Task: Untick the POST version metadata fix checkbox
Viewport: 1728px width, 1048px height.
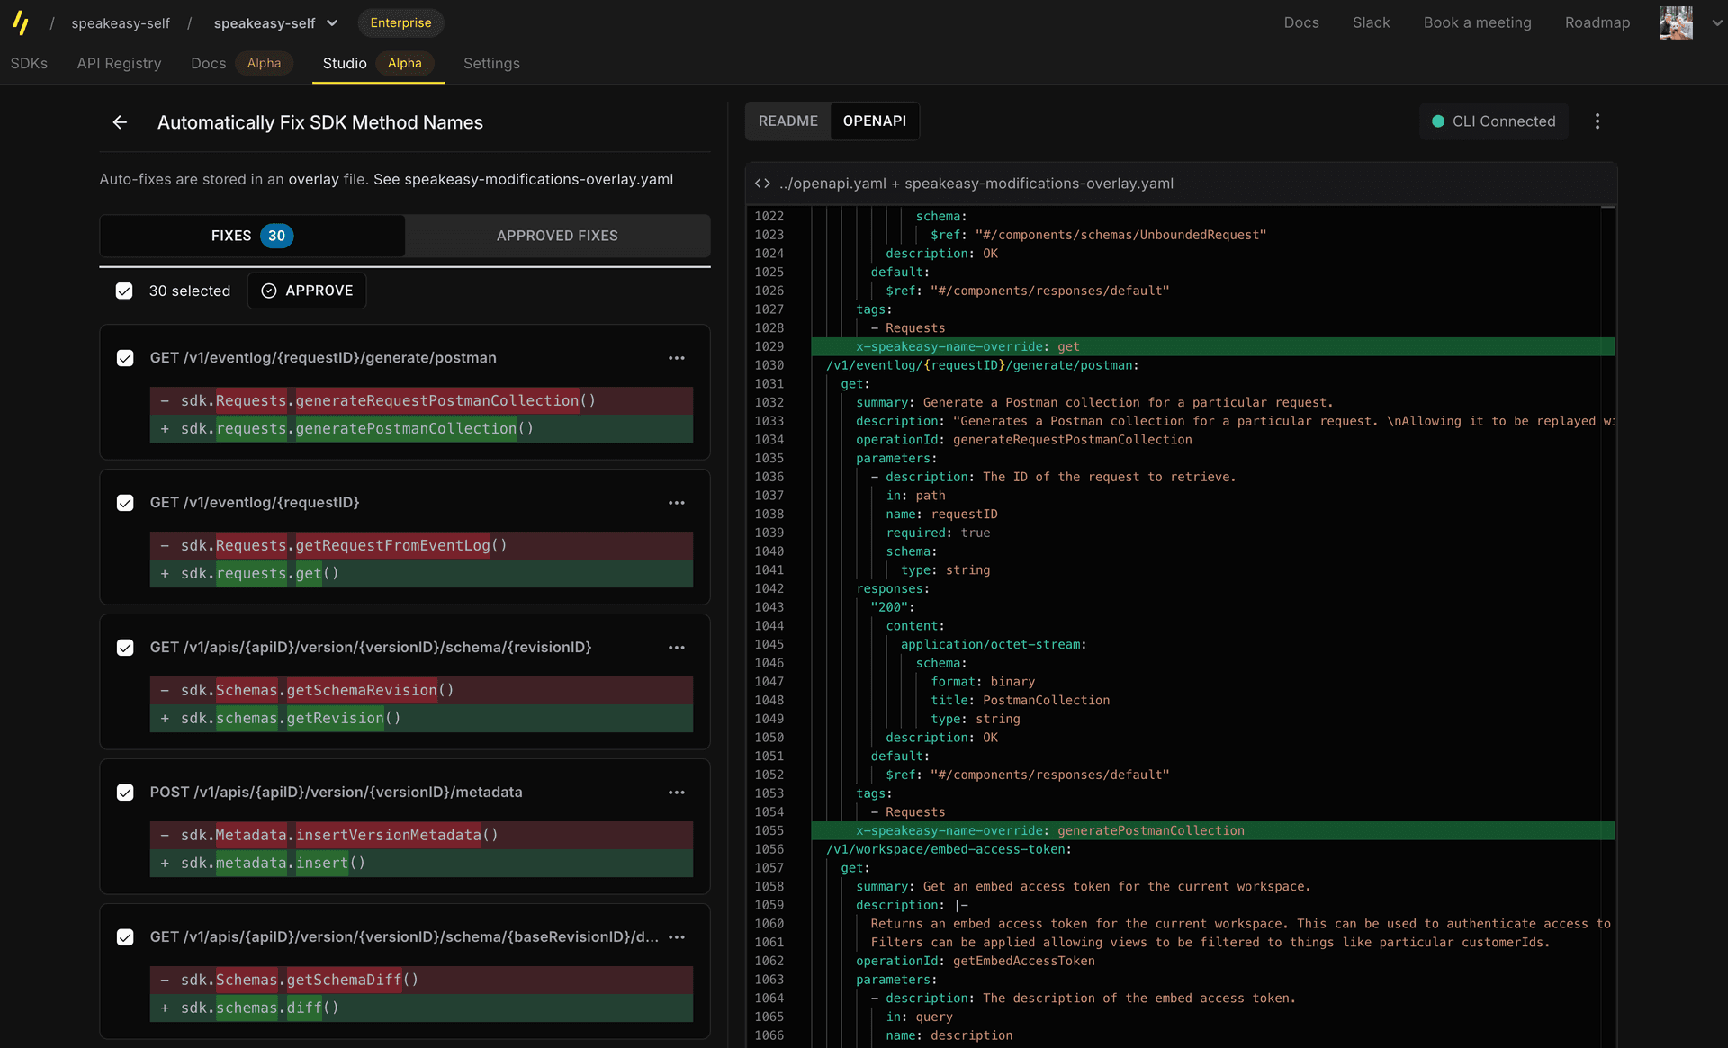Action: [125, 793]
